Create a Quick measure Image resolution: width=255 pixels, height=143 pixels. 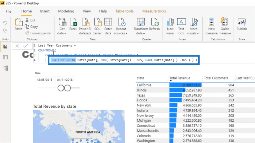225,26
